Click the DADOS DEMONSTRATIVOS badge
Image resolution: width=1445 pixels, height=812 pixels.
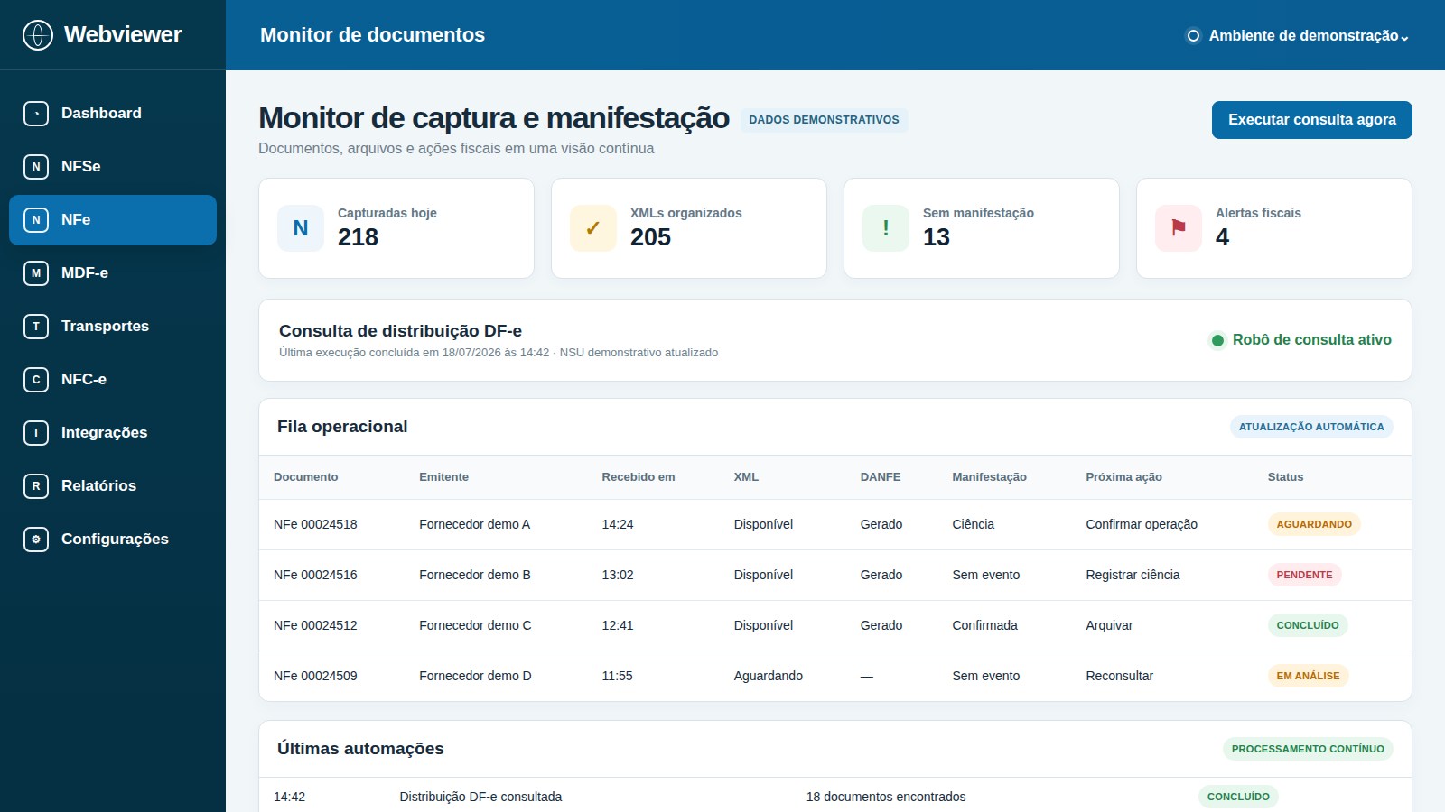[824, 120]
